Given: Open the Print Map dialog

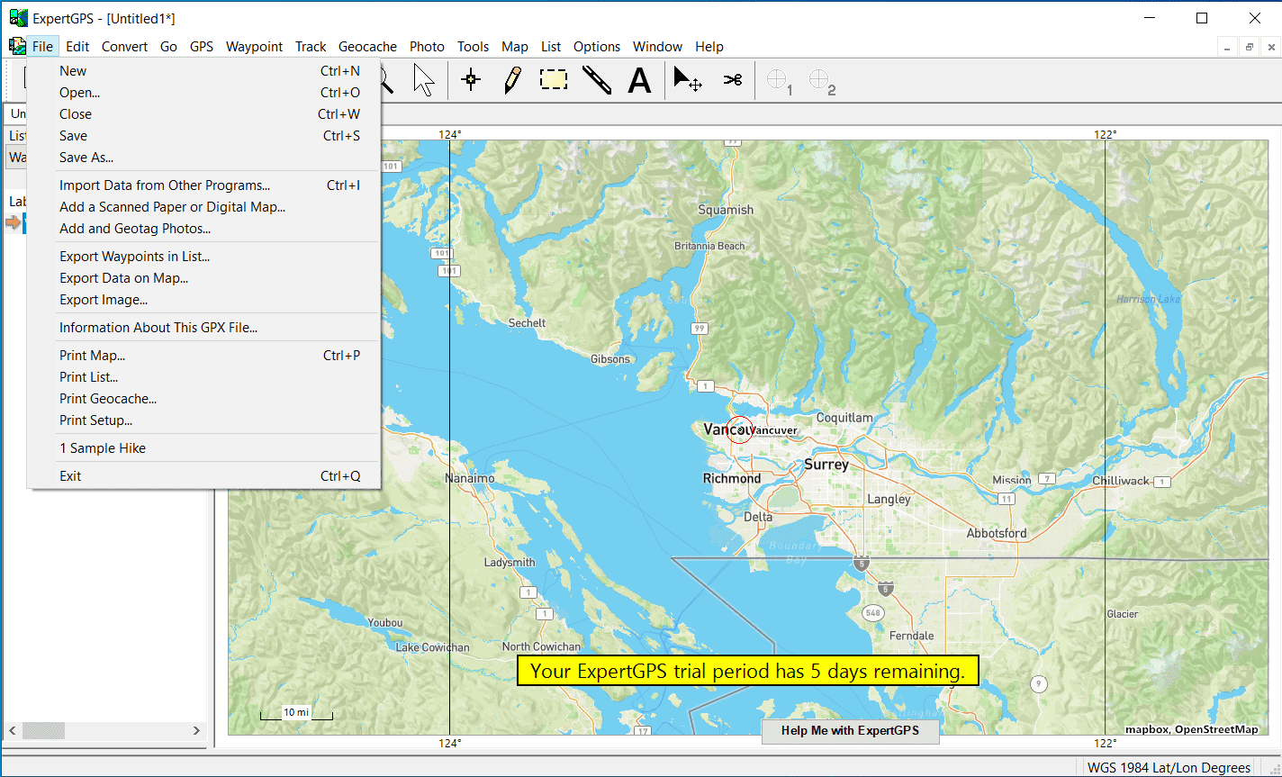Looking at the screenshot, I should (92, 356).
